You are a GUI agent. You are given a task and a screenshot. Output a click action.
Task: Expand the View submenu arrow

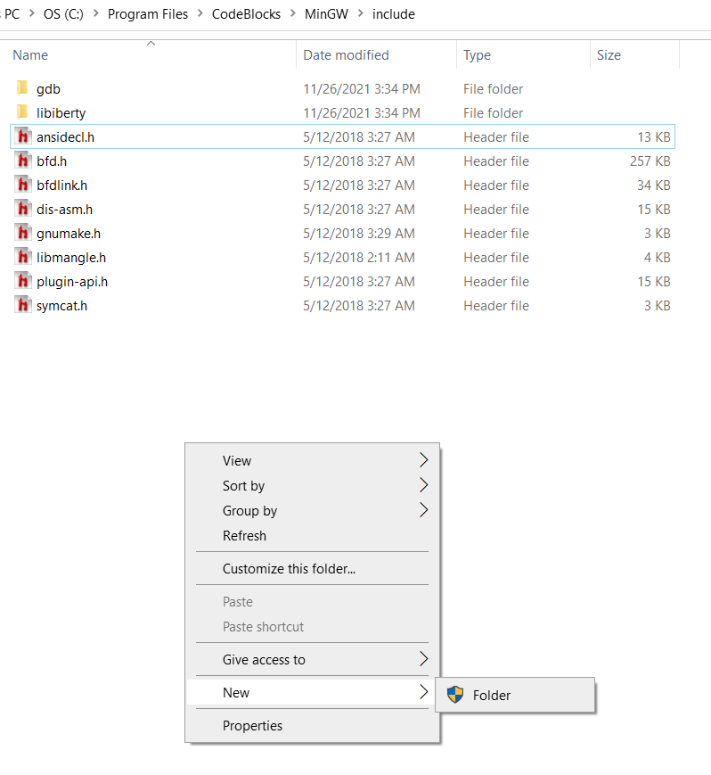click(x=423, y=460)
